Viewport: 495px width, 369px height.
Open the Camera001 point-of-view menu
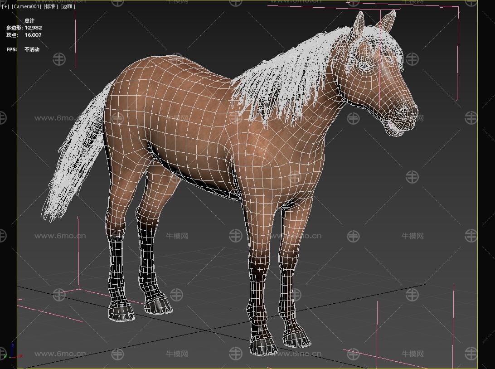click(26, 6)
